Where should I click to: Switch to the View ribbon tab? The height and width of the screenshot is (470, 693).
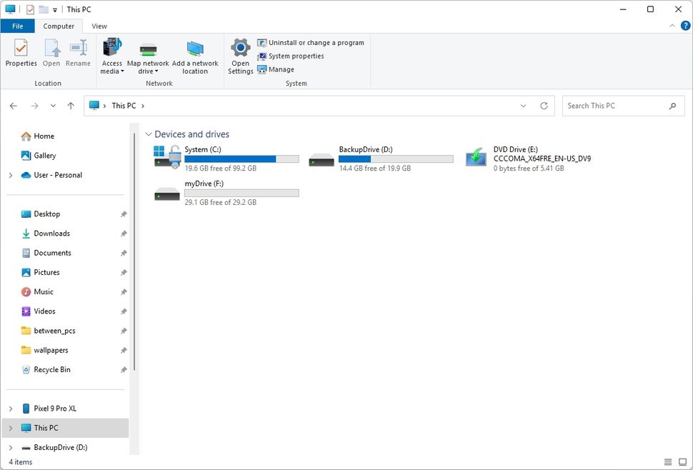tap(99, 26)
